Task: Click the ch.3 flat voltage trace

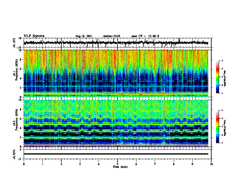Action: pos(116,154)
